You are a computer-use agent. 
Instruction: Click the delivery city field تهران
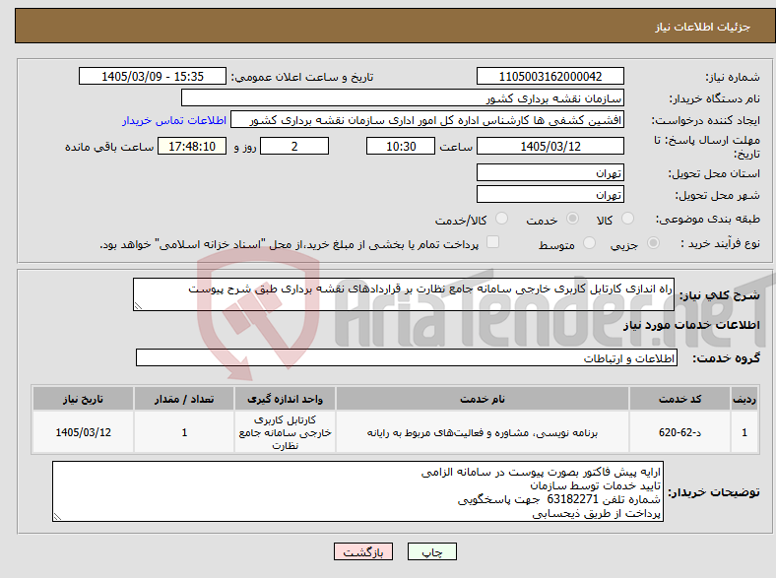click(550, 195)
